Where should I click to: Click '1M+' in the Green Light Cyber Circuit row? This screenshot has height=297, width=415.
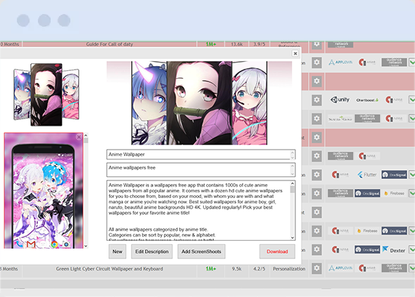tap(211, 269)
